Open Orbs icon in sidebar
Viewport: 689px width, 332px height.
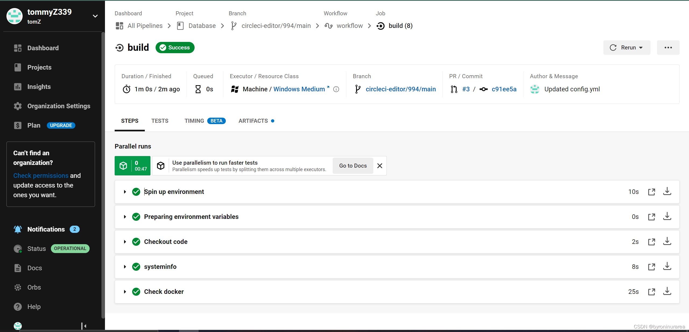18,287
